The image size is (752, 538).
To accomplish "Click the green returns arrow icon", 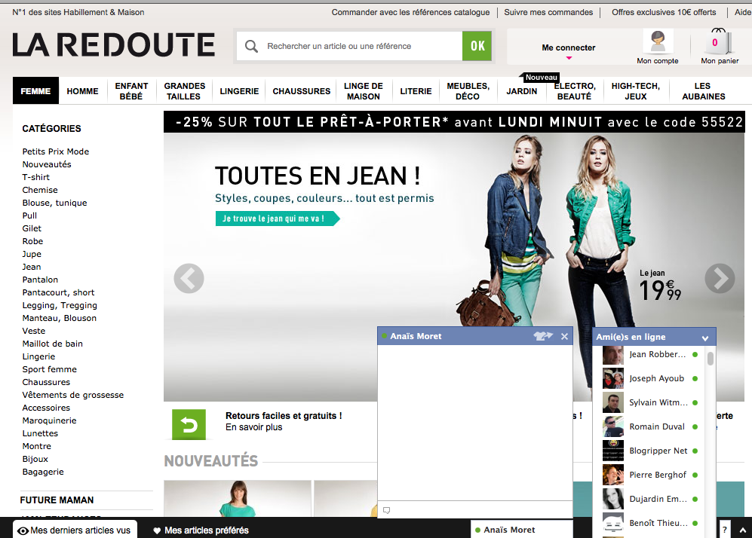I will coord(189,424).
